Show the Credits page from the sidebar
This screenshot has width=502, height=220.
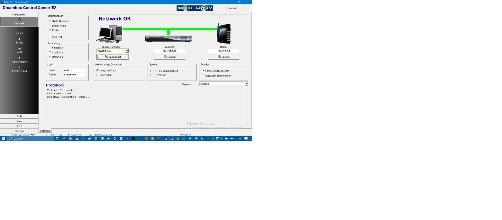19,50
